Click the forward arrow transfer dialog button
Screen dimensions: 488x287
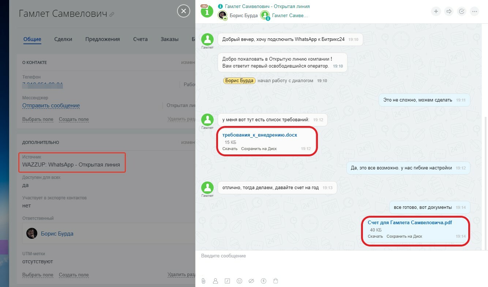click(449, 12)
